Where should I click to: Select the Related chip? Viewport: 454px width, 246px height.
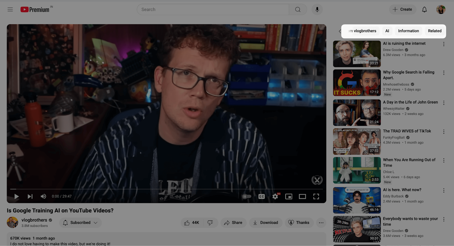435,31
